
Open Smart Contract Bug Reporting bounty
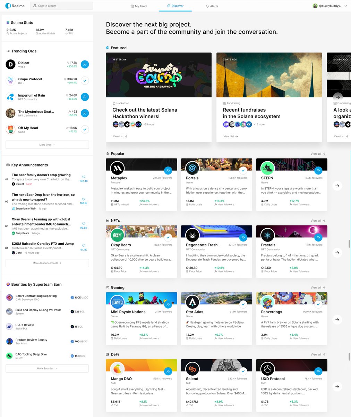tap(47, 297)
